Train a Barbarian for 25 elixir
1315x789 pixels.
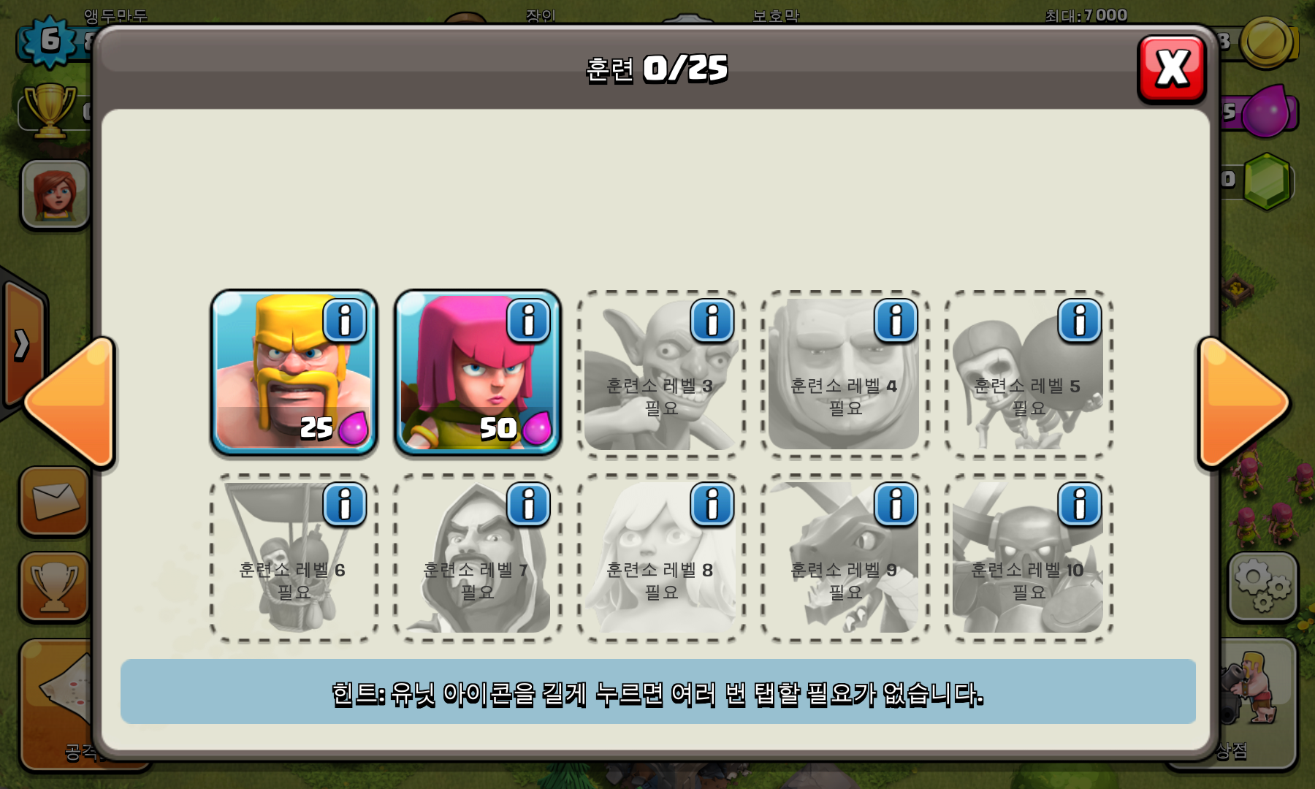(x=294, y=373)
